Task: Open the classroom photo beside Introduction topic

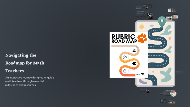Action: (150, 16)
